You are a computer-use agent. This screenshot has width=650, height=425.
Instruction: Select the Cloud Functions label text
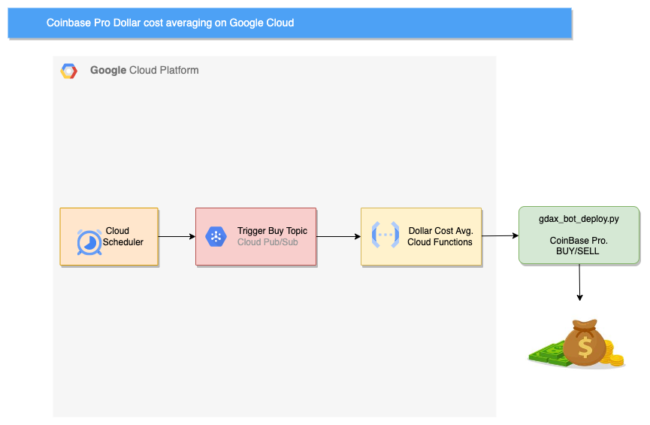(x=440, y=242)
